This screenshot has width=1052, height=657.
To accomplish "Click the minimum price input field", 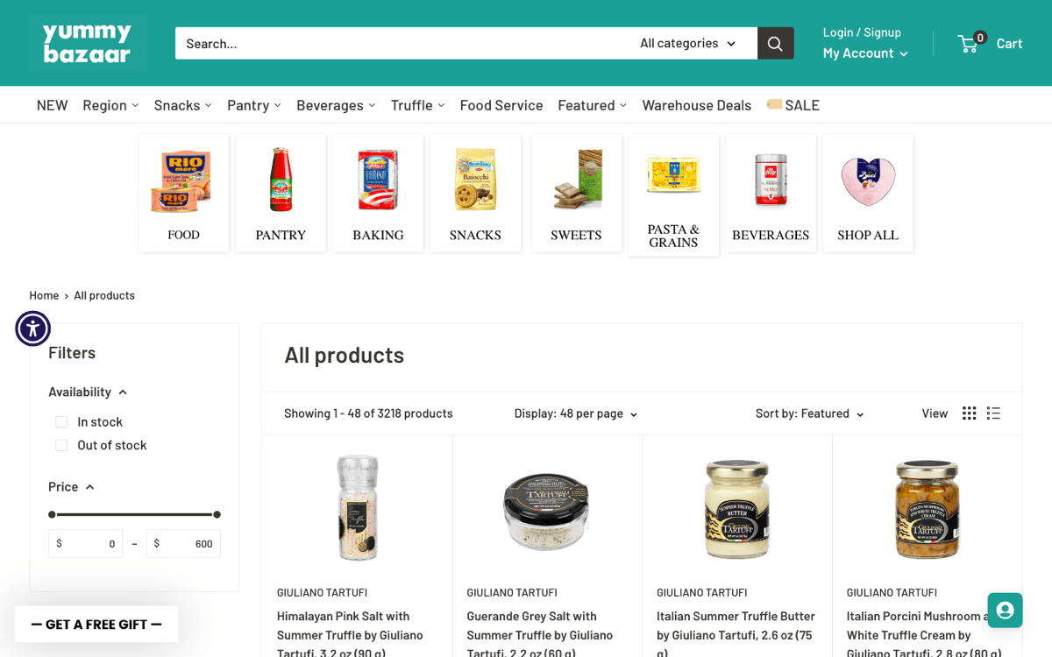I will pyautogui.click(x=85, y=544).
